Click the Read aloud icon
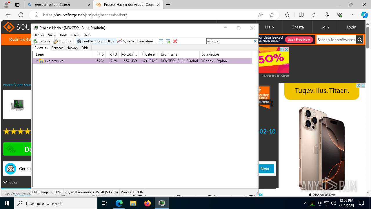Image resolution: width=371 pixels, height=209 pixels. (260, 15)
